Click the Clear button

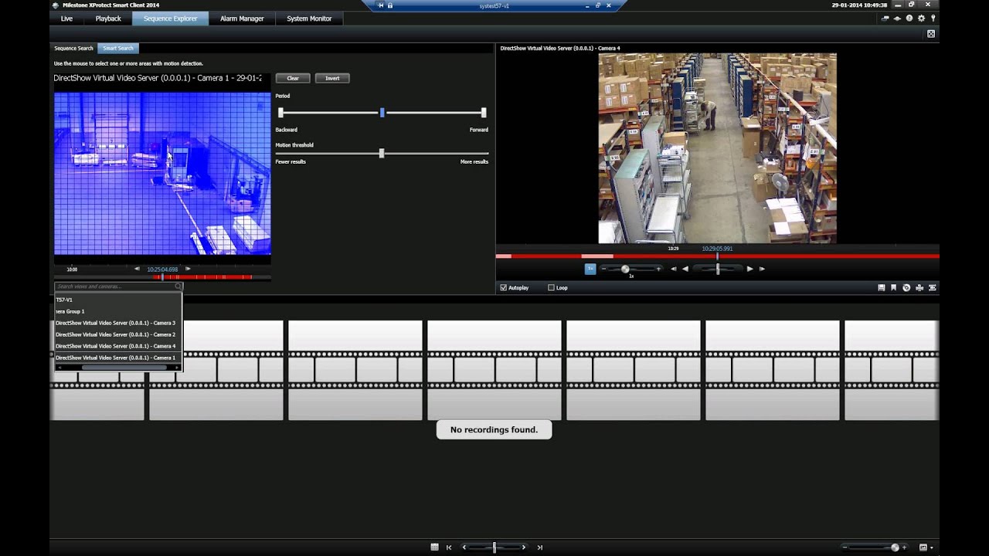coord(293,78)
